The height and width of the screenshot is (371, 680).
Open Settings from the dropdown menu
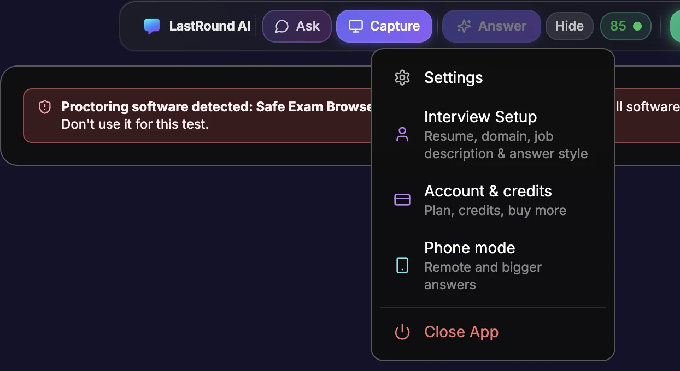(x=493, y=77)
